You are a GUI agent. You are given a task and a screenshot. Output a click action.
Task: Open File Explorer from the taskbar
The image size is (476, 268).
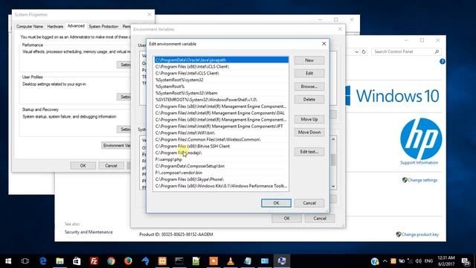(59, 261)
